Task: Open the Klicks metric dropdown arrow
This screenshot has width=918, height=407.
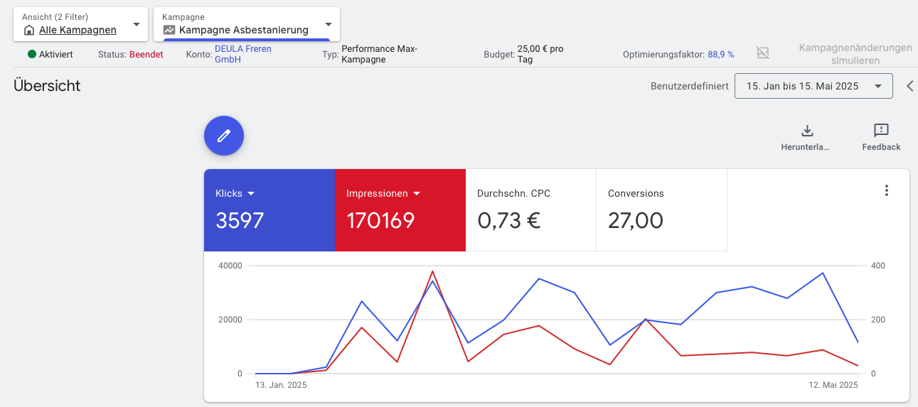Action: coord(251,193)
